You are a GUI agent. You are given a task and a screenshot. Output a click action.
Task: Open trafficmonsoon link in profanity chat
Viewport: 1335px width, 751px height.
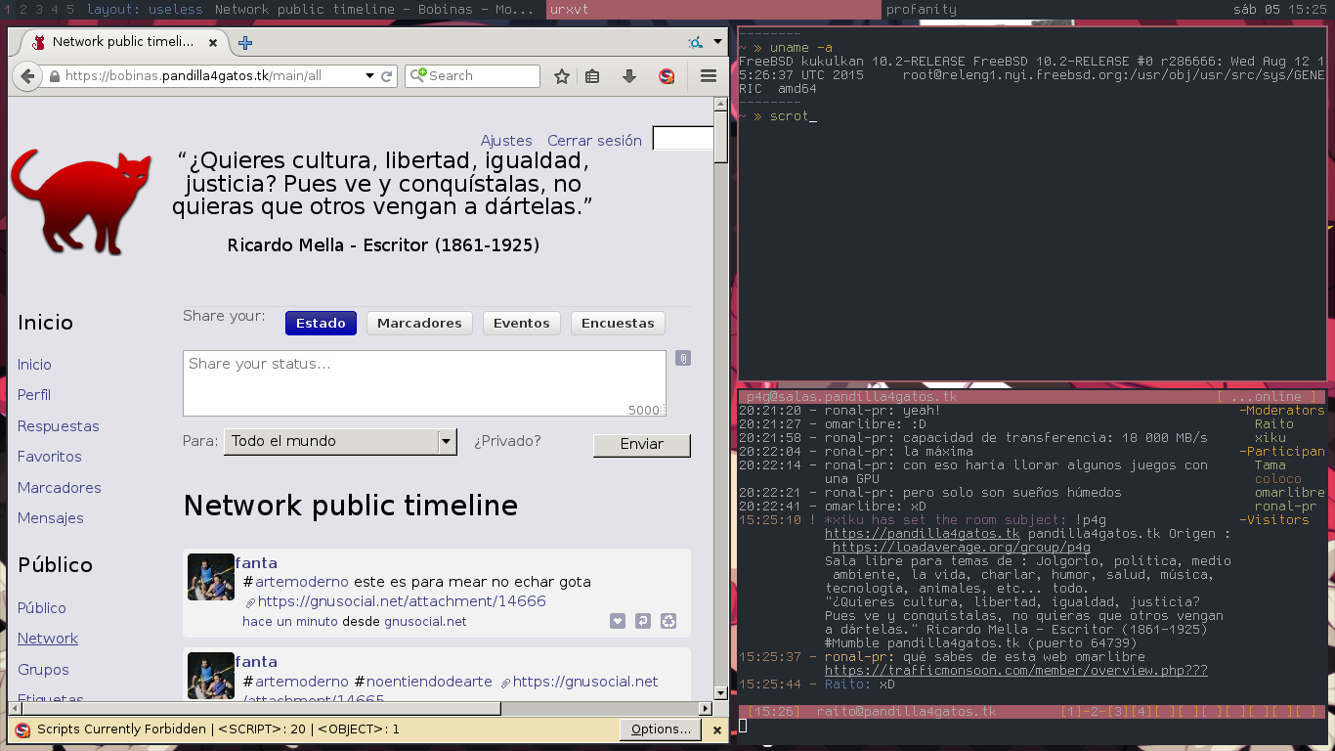[x=1016, y=671]
